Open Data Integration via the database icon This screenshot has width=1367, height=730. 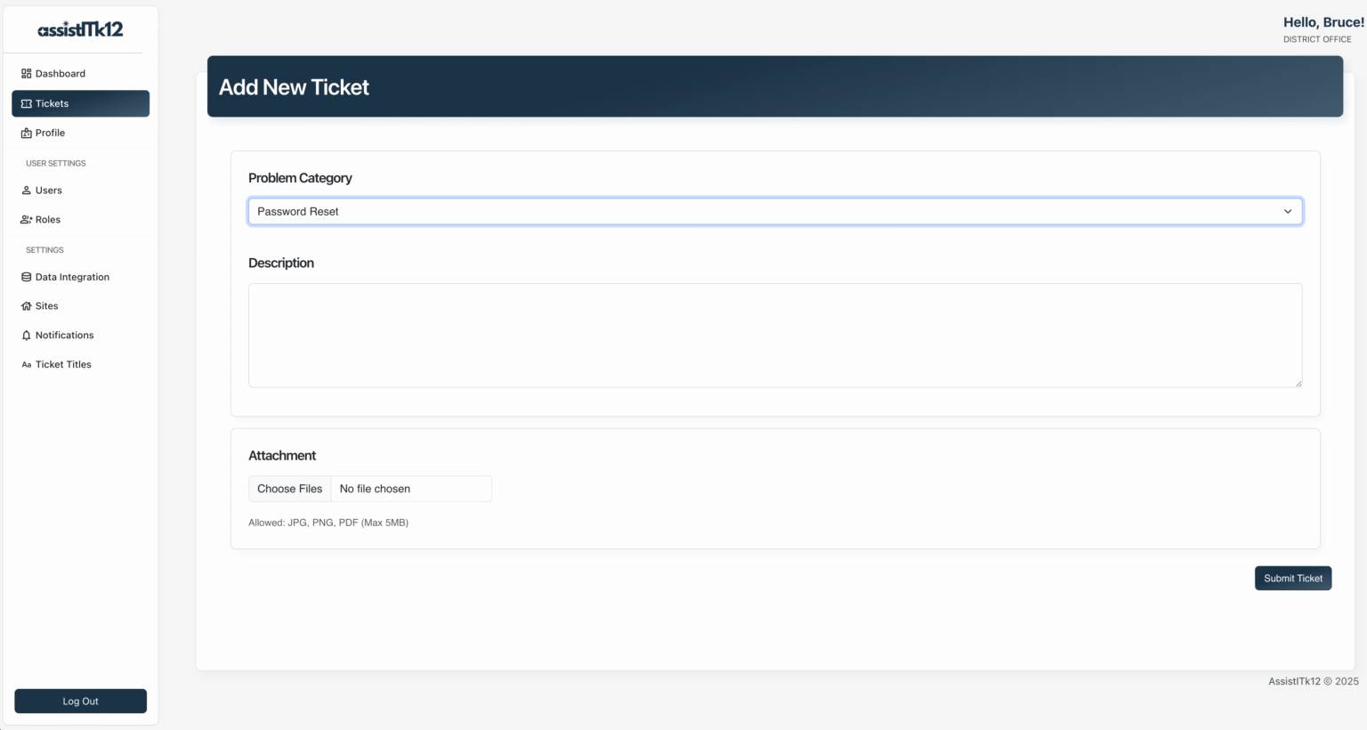point(26,277)
